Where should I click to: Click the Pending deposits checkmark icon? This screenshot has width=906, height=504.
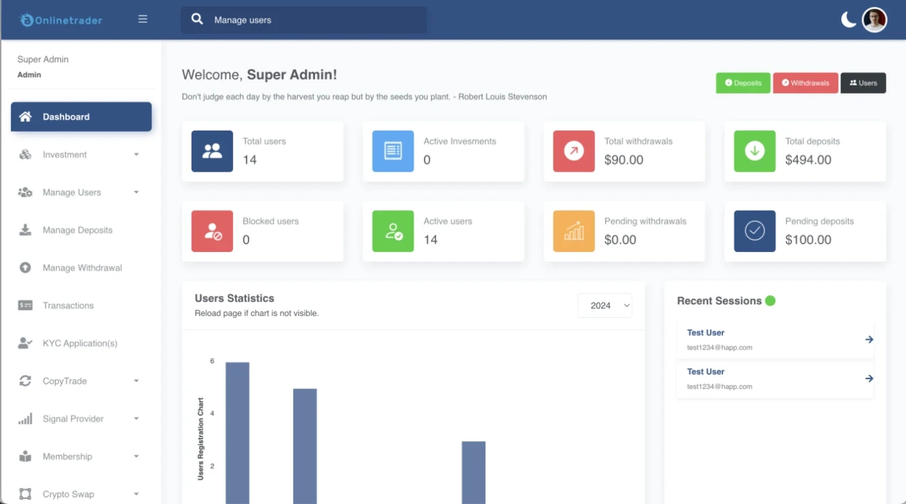pyautogui.click(x=755, y=231)
